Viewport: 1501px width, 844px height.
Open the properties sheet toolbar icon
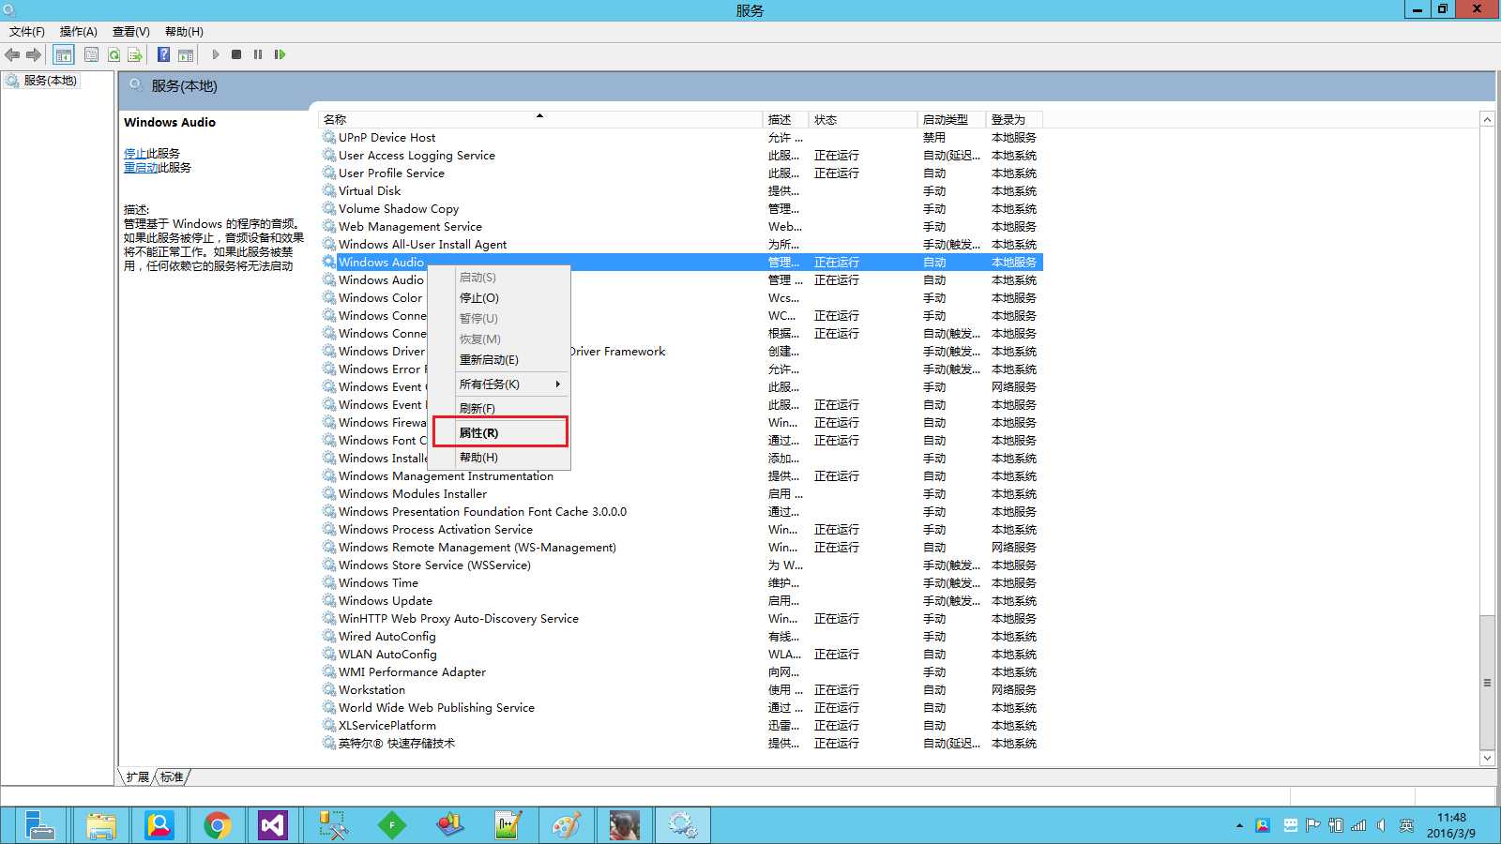[x=91, y=55]
